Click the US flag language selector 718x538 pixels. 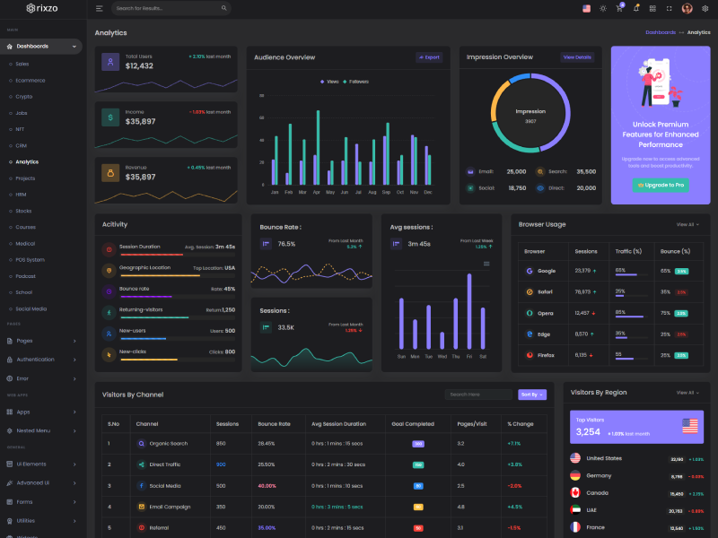coord(586,8)
